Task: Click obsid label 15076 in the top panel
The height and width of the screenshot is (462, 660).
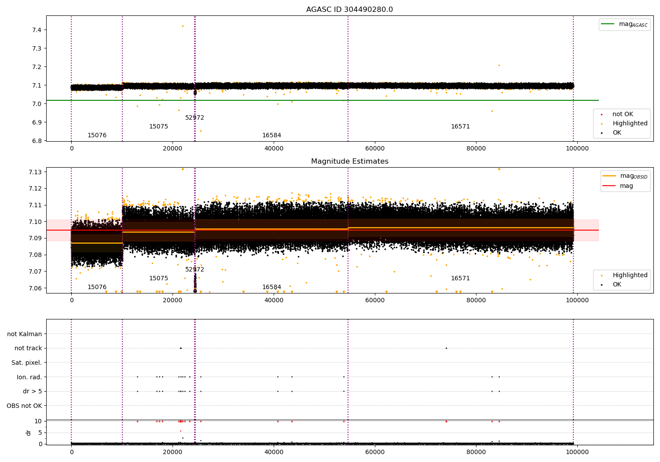Action: [97, 136]
